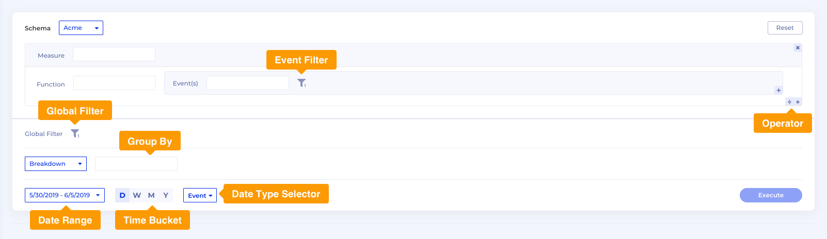
Task: Select the Month time bucket
Action: [151, 195]
